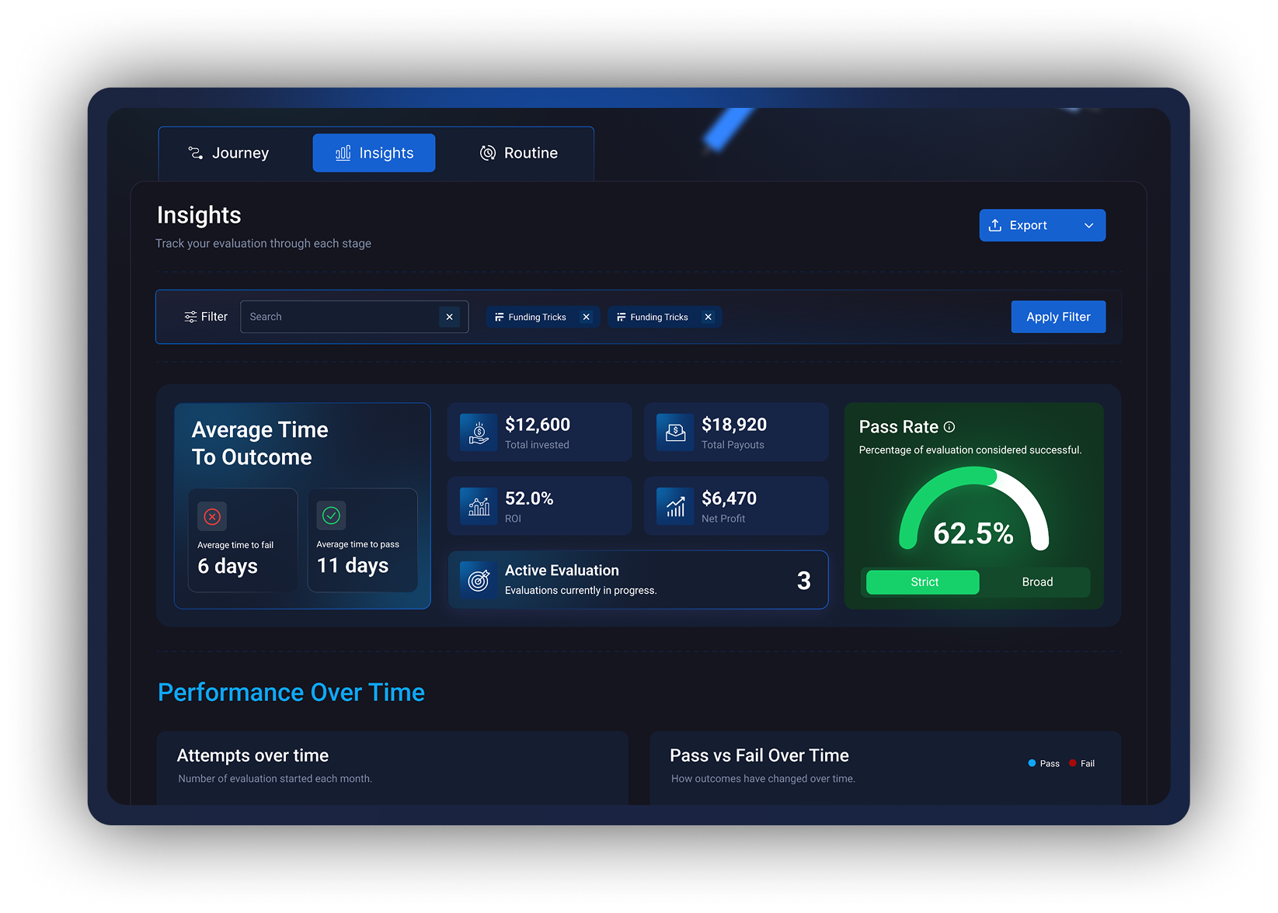The width and height of the screenshot is (1278, 913).
Task: Click the green pass checkmark icon
Action: click(x=332, y=516)
